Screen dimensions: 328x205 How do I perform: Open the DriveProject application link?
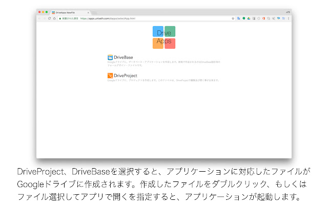[125, 75]
